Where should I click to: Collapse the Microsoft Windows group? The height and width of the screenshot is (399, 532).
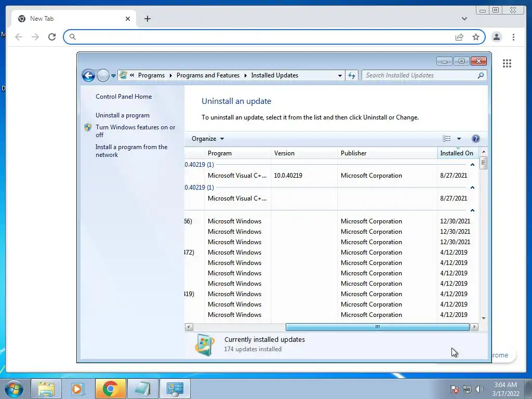click(472, 210)
